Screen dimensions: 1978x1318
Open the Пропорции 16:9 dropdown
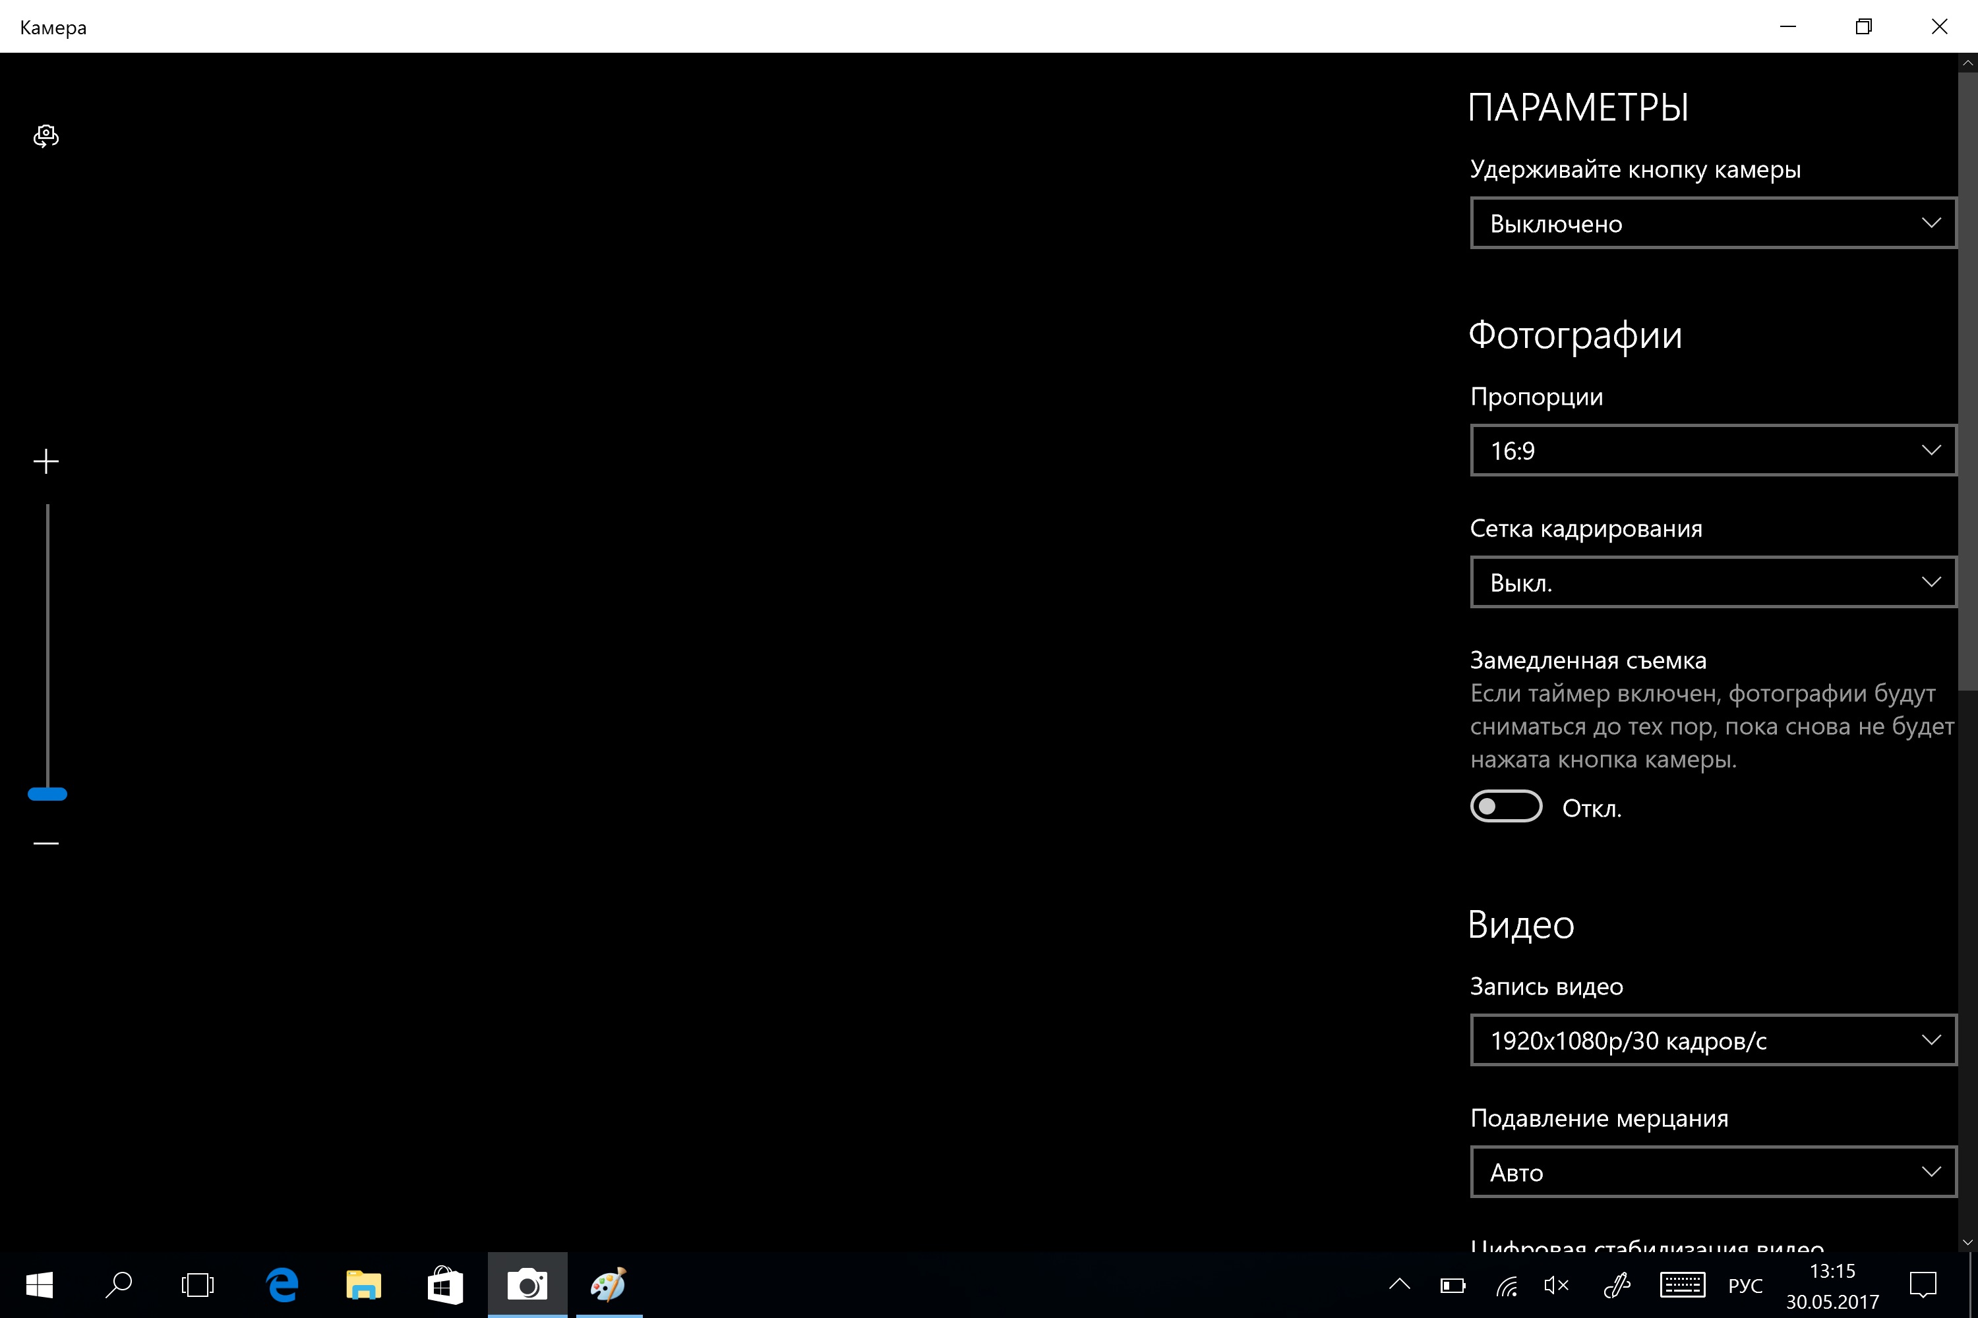click(x=1713, y=451)
